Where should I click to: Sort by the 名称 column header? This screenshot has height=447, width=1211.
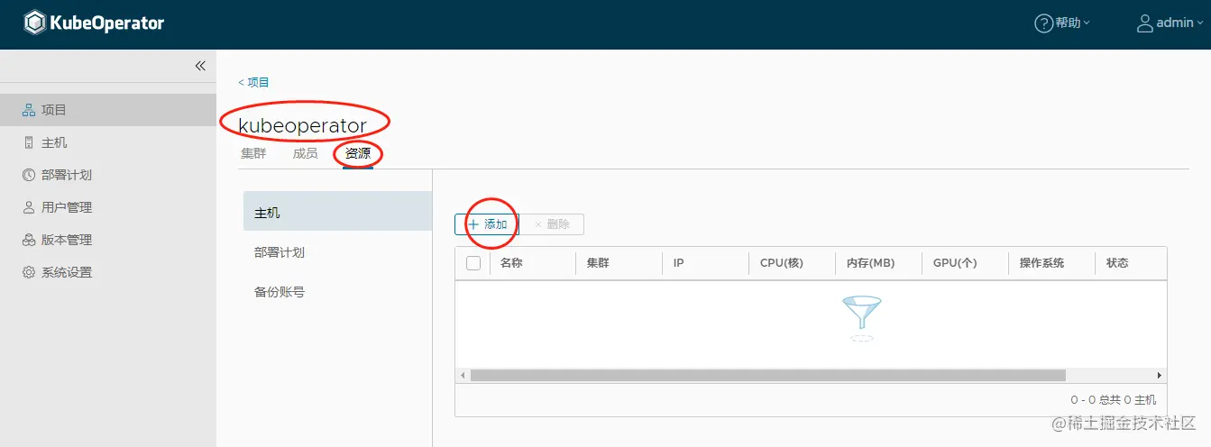pos(511,263)
